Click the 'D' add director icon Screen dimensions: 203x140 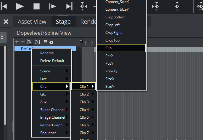[x=30, y=42]
